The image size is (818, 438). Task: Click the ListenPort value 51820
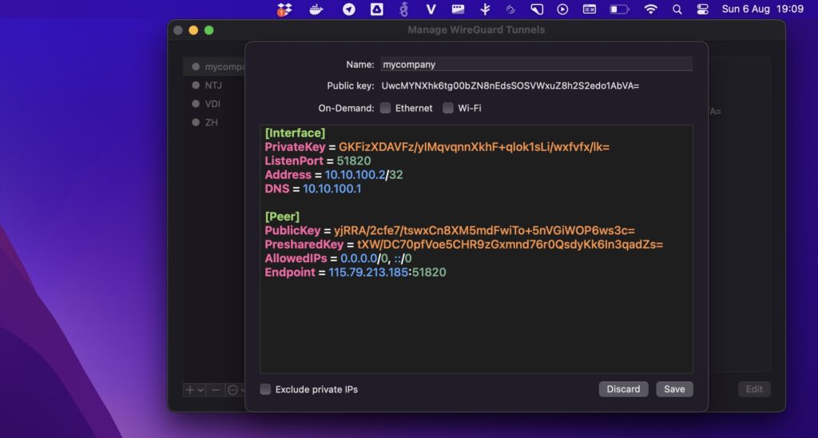click(354, 161)
